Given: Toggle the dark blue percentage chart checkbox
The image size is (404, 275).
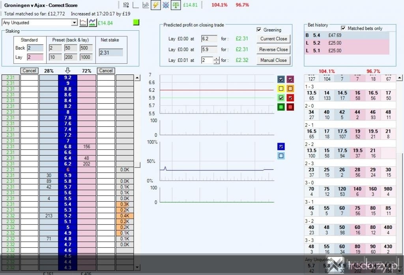Looking at the screenshot, I should [281, 147].
